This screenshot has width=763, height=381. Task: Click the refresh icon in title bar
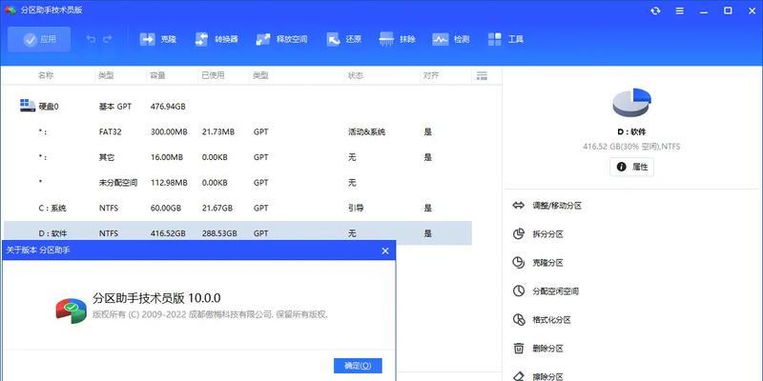coord(655,10)
